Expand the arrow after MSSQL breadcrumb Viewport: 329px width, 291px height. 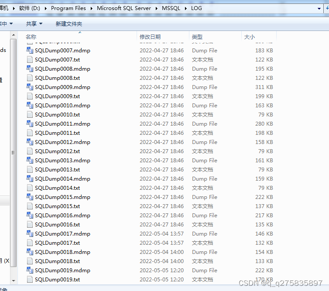coord(186,8)
